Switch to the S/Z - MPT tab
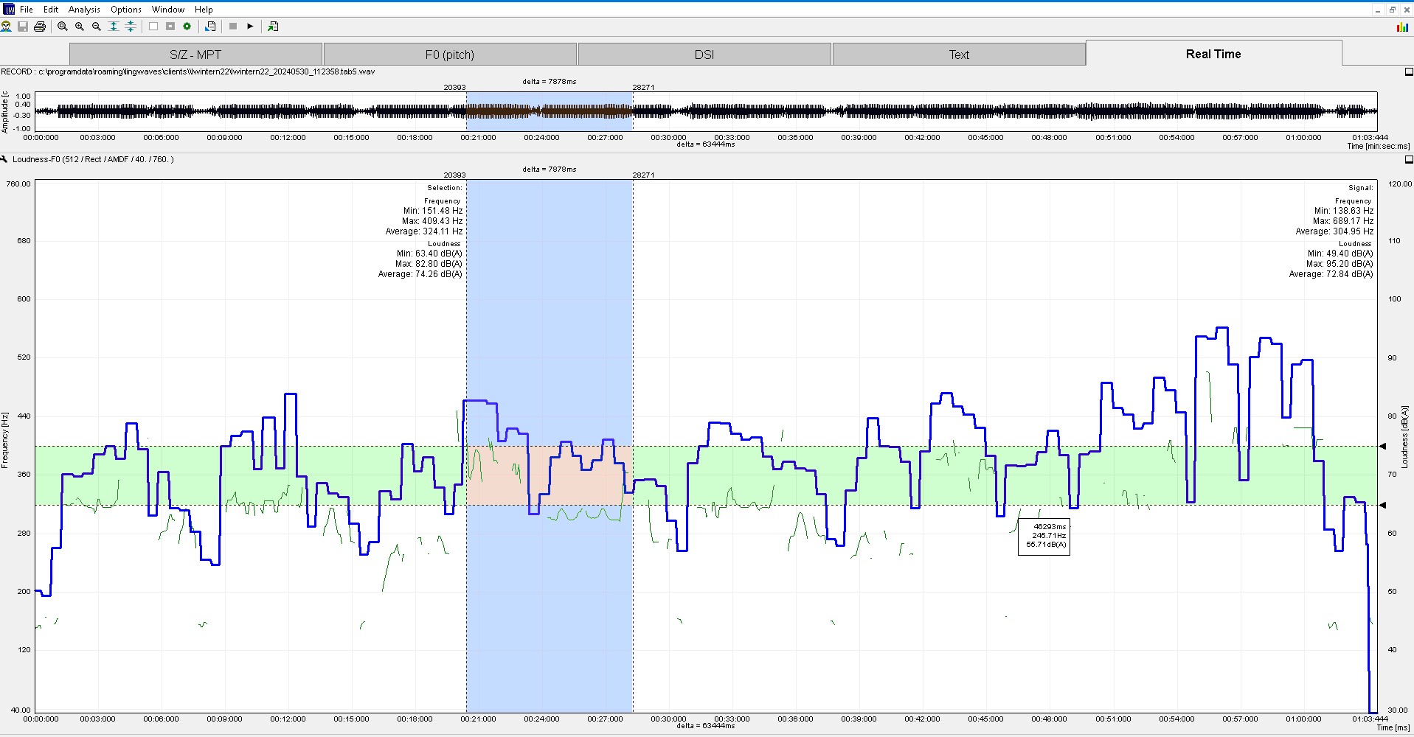The height and width of the screenshot is (737, 1414). [x=195, y=55]
